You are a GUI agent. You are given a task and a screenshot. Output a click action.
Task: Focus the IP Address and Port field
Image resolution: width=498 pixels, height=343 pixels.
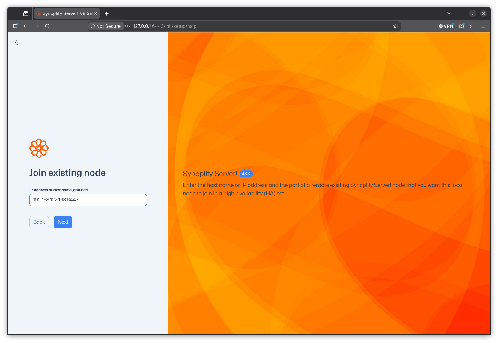click(x=88, y=200)
